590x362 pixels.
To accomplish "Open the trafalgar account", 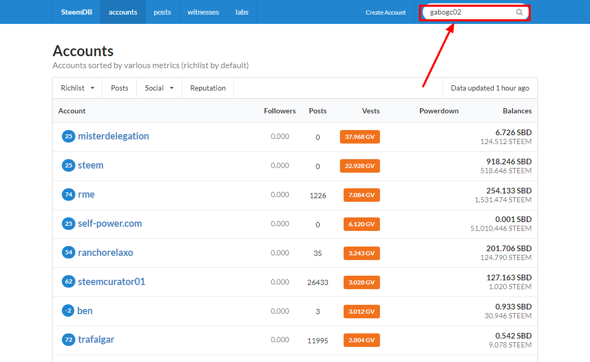I will coord(96,340).
